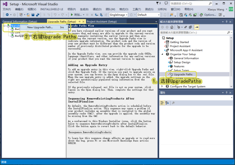Click the notifications flag icon
This screenshot has width=235, height=165.
[x=157, y=3]
